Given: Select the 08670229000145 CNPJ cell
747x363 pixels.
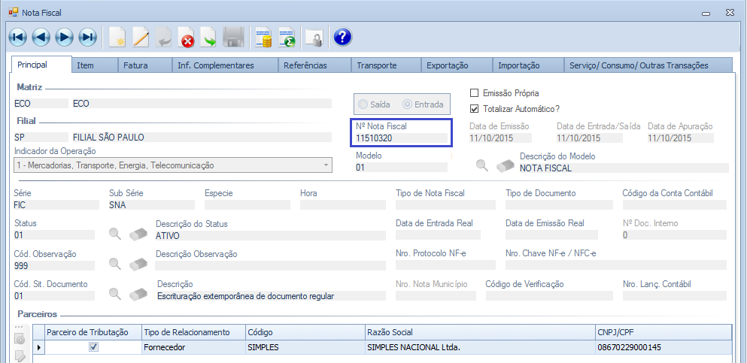Looking at the screenshot, I should pyautogui.click(x=663, y=347).
